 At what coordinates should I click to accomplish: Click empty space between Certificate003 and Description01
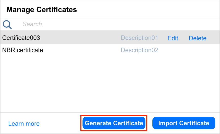80,38
